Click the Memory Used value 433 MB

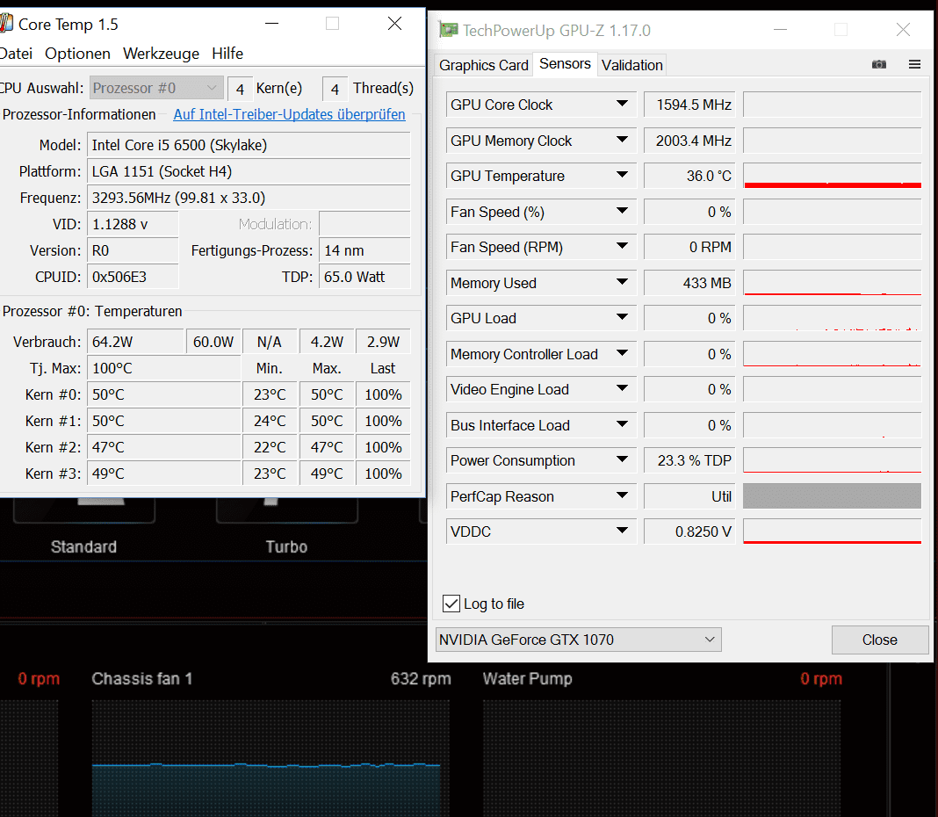[689, 283]
